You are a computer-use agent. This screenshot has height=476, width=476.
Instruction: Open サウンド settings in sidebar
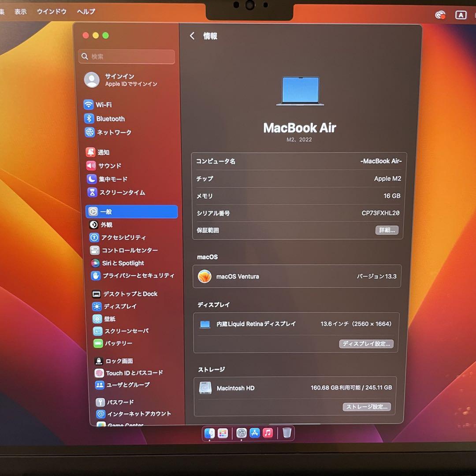pos(104,166)
